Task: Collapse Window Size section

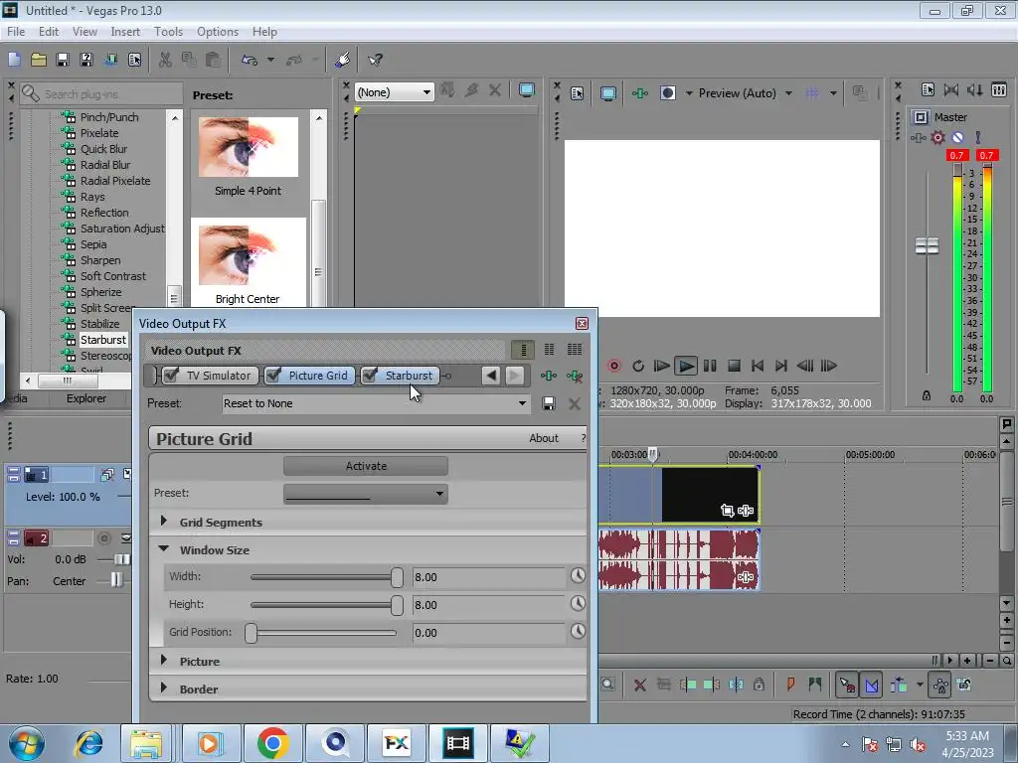Action: (x=164, y=548)
